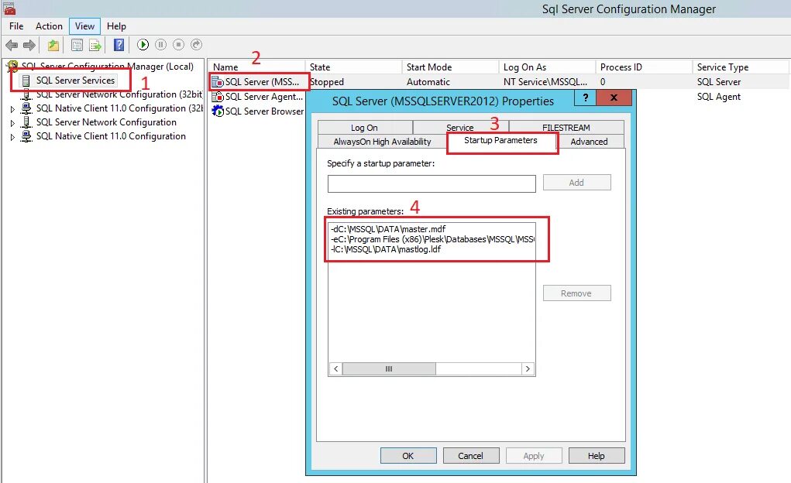Click OK in the Properties dialog
The image size is (791, 483).
coord(408,456)
